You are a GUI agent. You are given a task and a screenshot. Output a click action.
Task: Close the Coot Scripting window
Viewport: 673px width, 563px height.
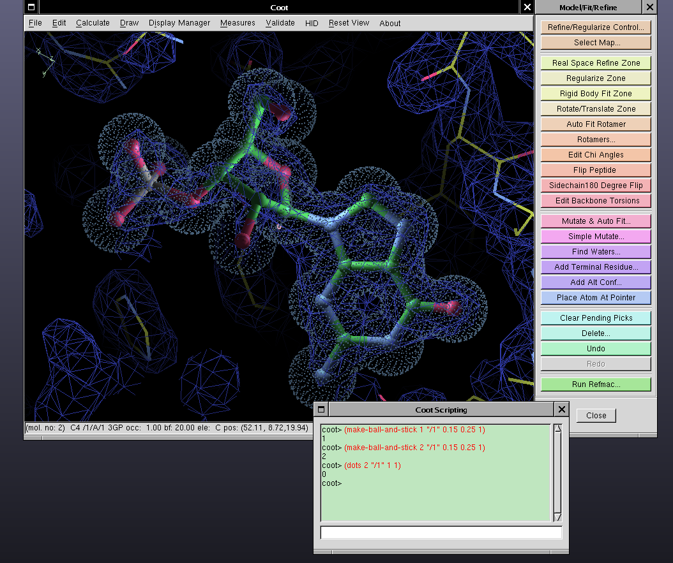point(561,409)
